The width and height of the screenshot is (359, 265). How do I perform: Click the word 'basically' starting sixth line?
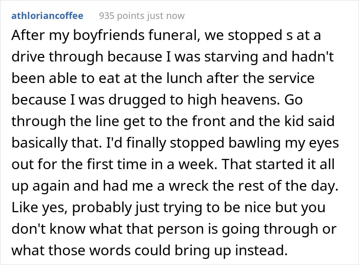[39, 143]
